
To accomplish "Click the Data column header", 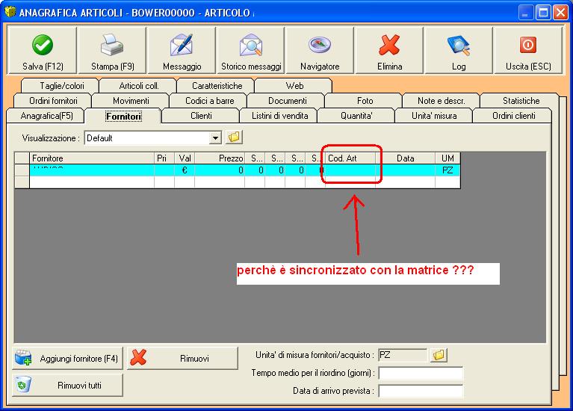I will (405, 158).
